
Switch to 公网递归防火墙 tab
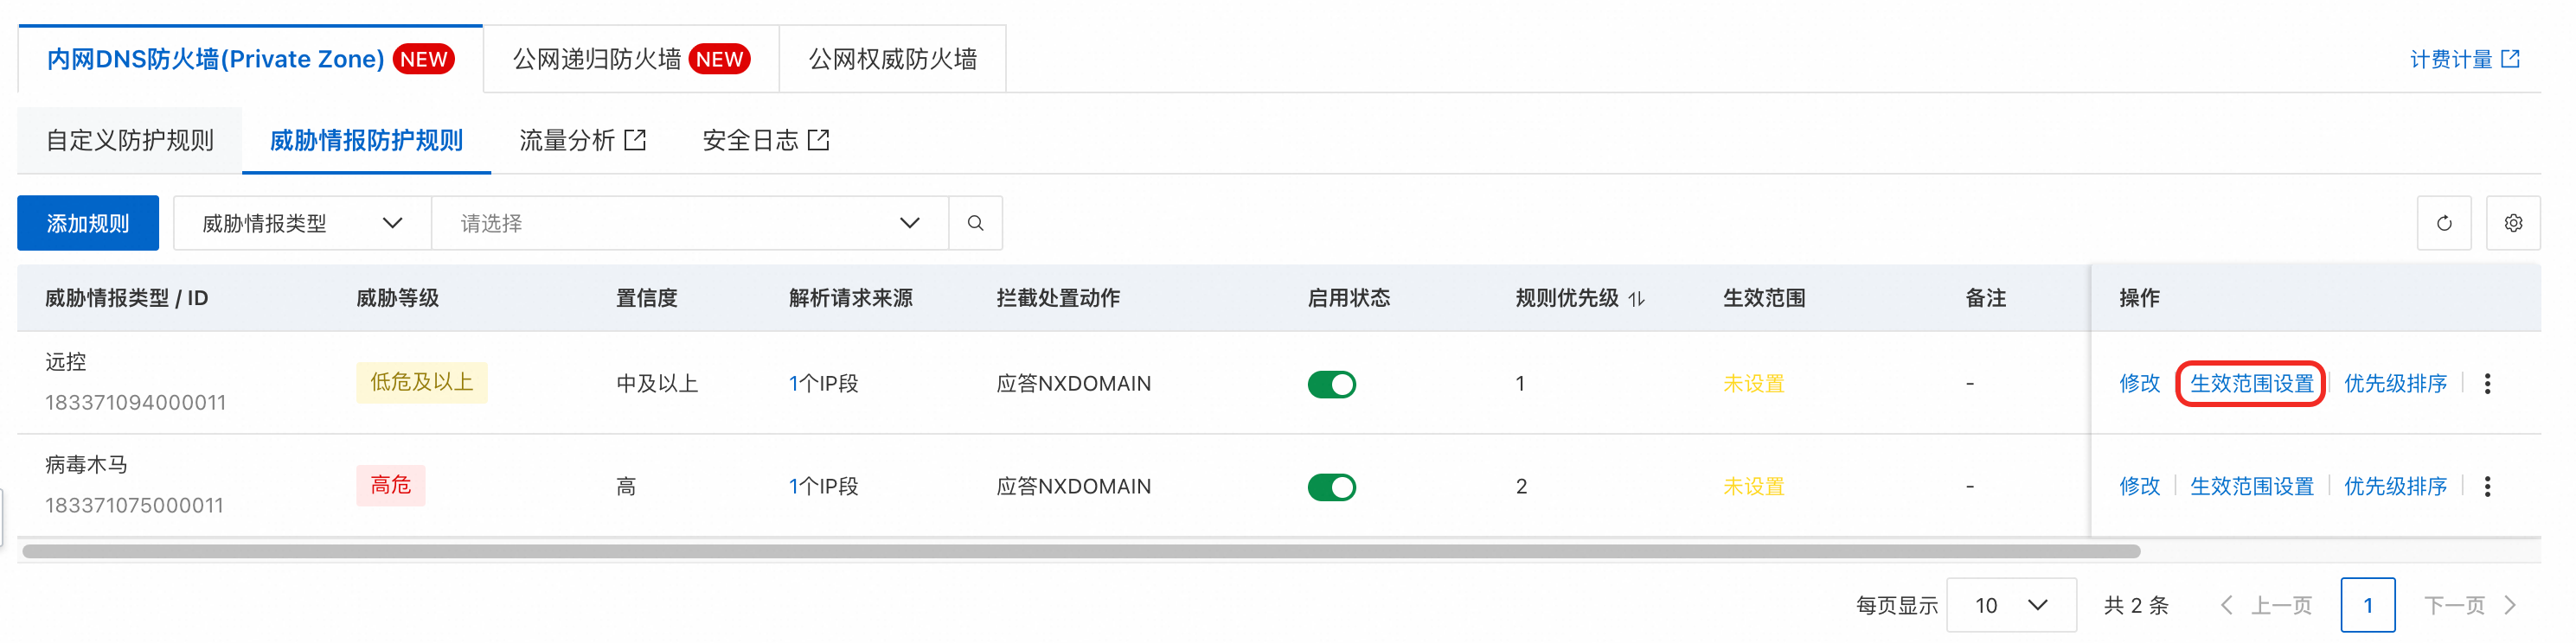[x=630, y=60]
